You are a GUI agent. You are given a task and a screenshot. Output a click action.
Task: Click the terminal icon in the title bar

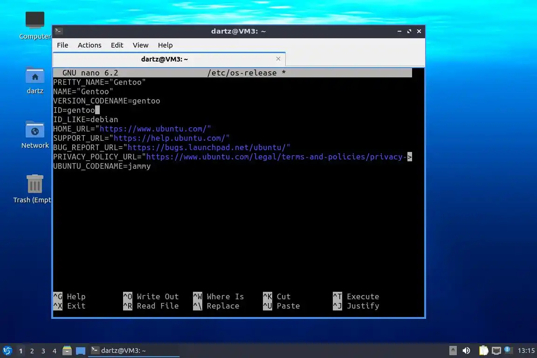pos(58,31)
